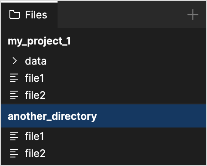Open the data folder name
Screen dimensions: 207x166
pyautogui.click(x=36, y=61)
